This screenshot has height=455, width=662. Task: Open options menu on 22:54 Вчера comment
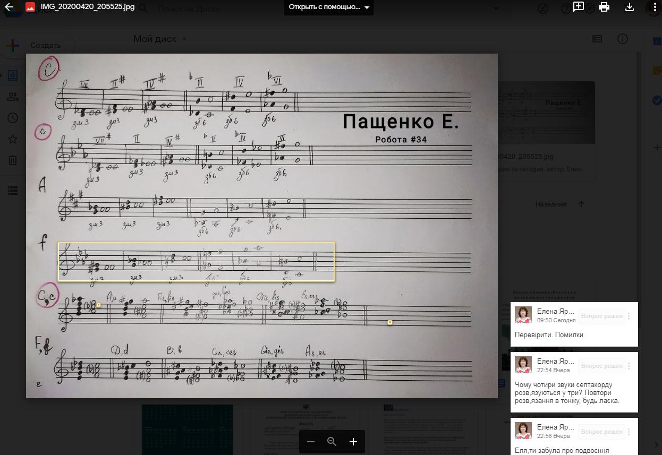tap(629, 366)
